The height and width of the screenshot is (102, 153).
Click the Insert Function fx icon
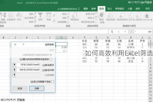coord(112,32)
